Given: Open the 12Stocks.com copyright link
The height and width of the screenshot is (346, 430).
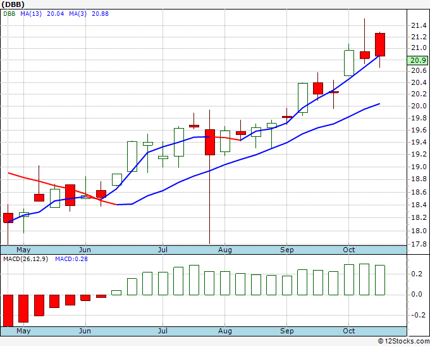Looking at the screenshot, I should tap(403, 342).
